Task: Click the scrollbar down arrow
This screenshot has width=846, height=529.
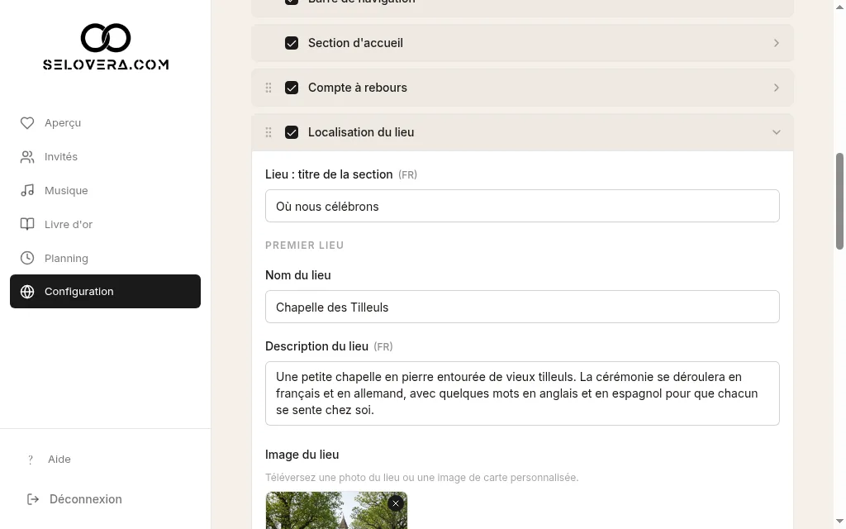Action: [839, 522]
